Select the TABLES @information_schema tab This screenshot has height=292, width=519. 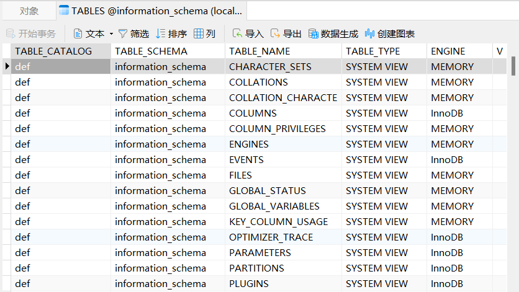point(151,11)
